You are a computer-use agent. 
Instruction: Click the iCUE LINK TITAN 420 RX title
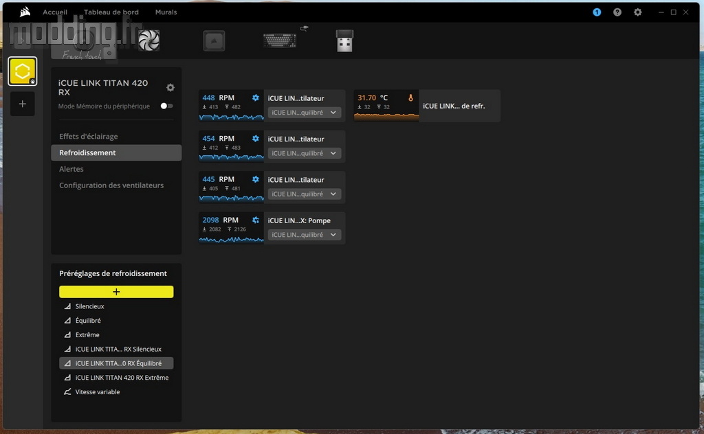pyautogui.click(x=103, y=87)
